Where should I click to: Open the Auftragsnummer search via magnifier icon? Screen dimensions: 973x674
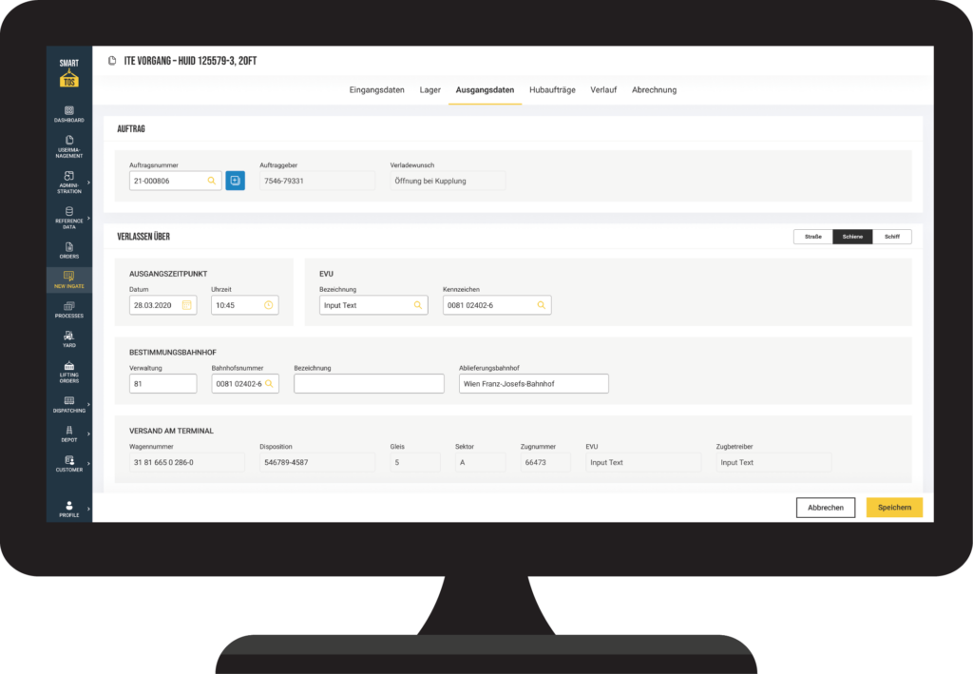coord(213,180)
